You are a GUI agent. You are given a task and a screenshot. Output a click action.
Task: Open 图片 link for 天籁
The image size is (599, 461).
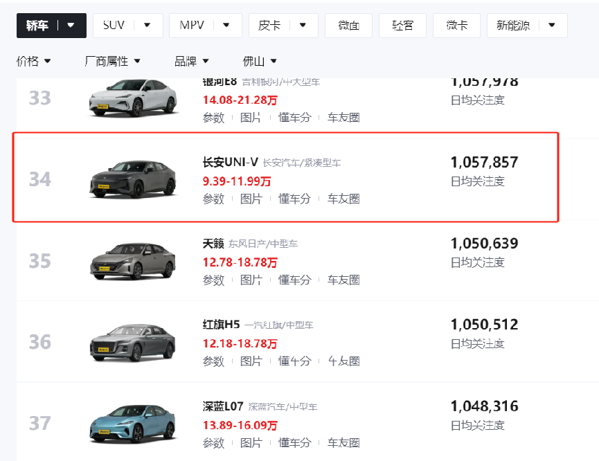coord(251,280)
